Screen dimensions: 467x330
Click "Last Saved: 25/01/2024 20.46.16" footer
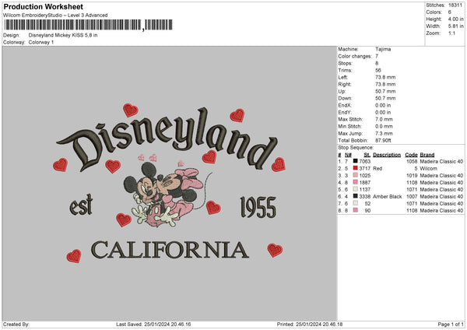click(153, 324)
